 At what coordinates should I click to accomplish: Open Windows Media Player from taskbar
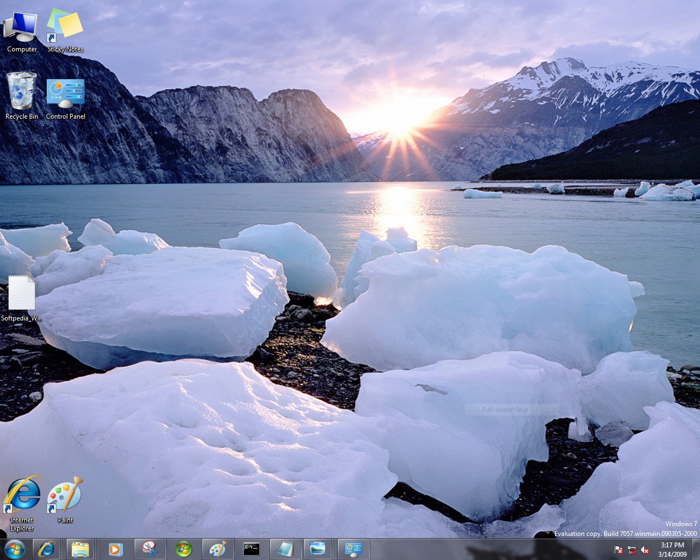115,549
